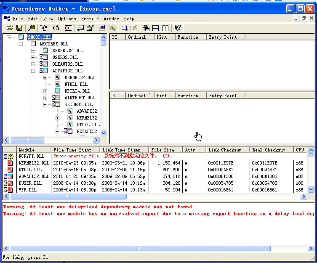Open the module Properties toolbar icon
317x263 pixels.
pyautogui.click(x=90, y=28)
